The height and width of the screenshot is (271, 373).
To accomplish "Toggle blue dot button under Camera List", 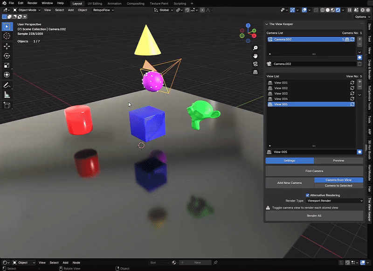I will (359, 57).
